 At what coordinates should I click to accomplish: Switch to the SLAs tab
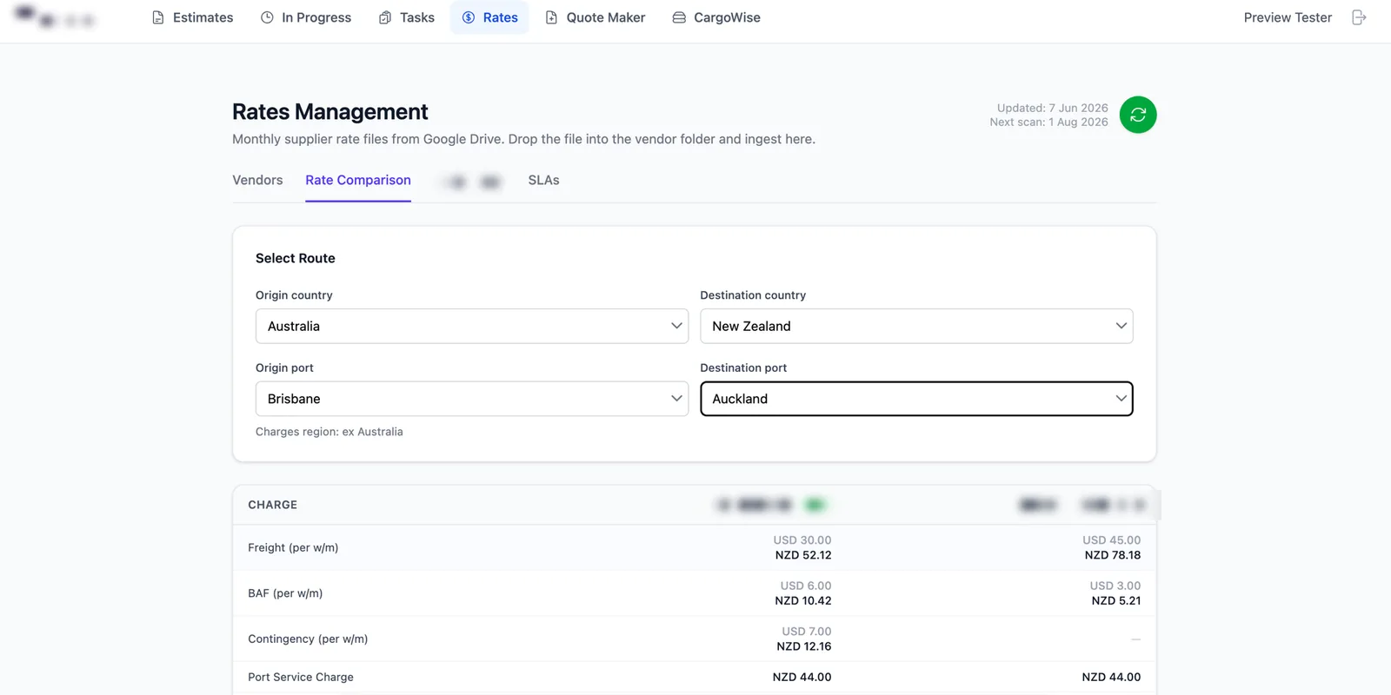[x=543, y=180]
